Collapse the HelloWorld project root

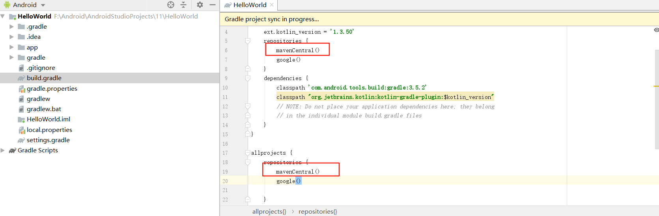click(3, 16)
